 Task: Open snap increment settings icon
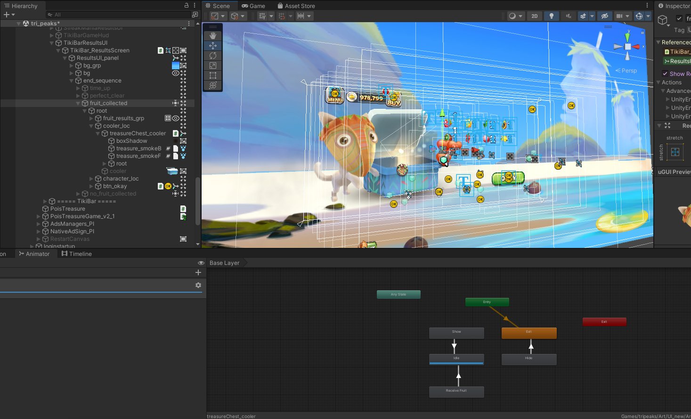click(x=301, y=16)
